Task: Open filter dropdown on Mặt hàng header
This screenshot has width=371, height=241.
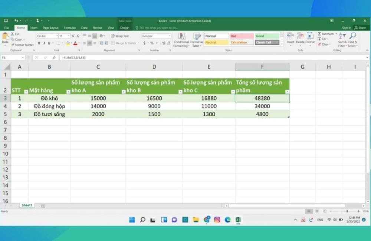Action: [x=68, y=92]
